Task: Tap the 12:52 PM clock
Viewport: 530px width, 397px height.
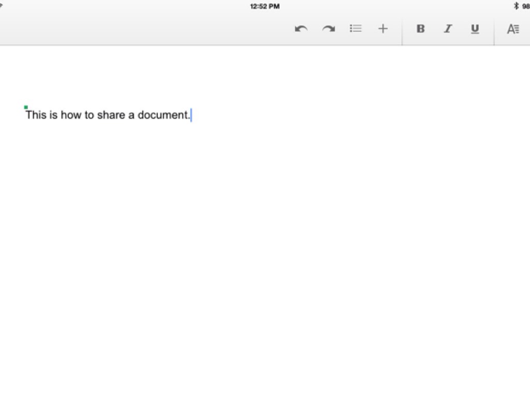Action: click(x=264, y=6)
